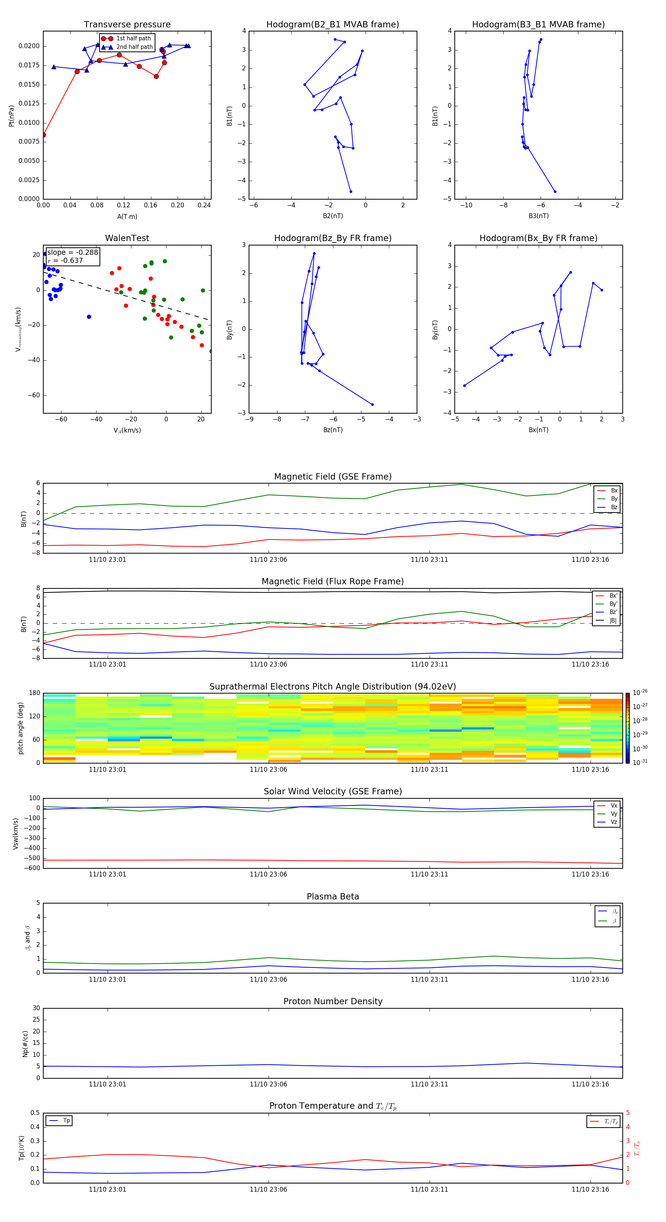Image resolution: width=666 pixels, height=1222 pixels.
Task: Click "11/10 23:16" tick under Proton Number Density
Action: click(590, 1084)
